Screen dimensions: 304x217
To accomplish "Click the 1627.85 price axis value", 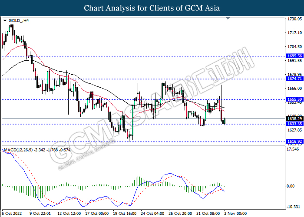I will point(294,130).
